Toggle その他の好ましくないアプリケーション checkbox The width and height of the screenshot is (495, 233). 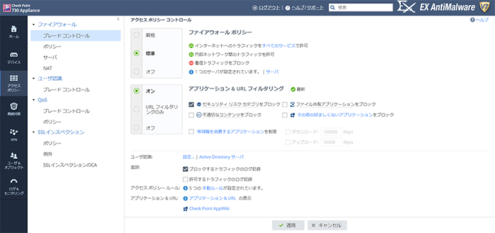point(285,115)
